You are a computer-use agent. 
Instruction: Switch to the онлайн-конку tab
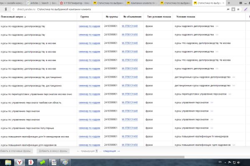pos(12,3)
